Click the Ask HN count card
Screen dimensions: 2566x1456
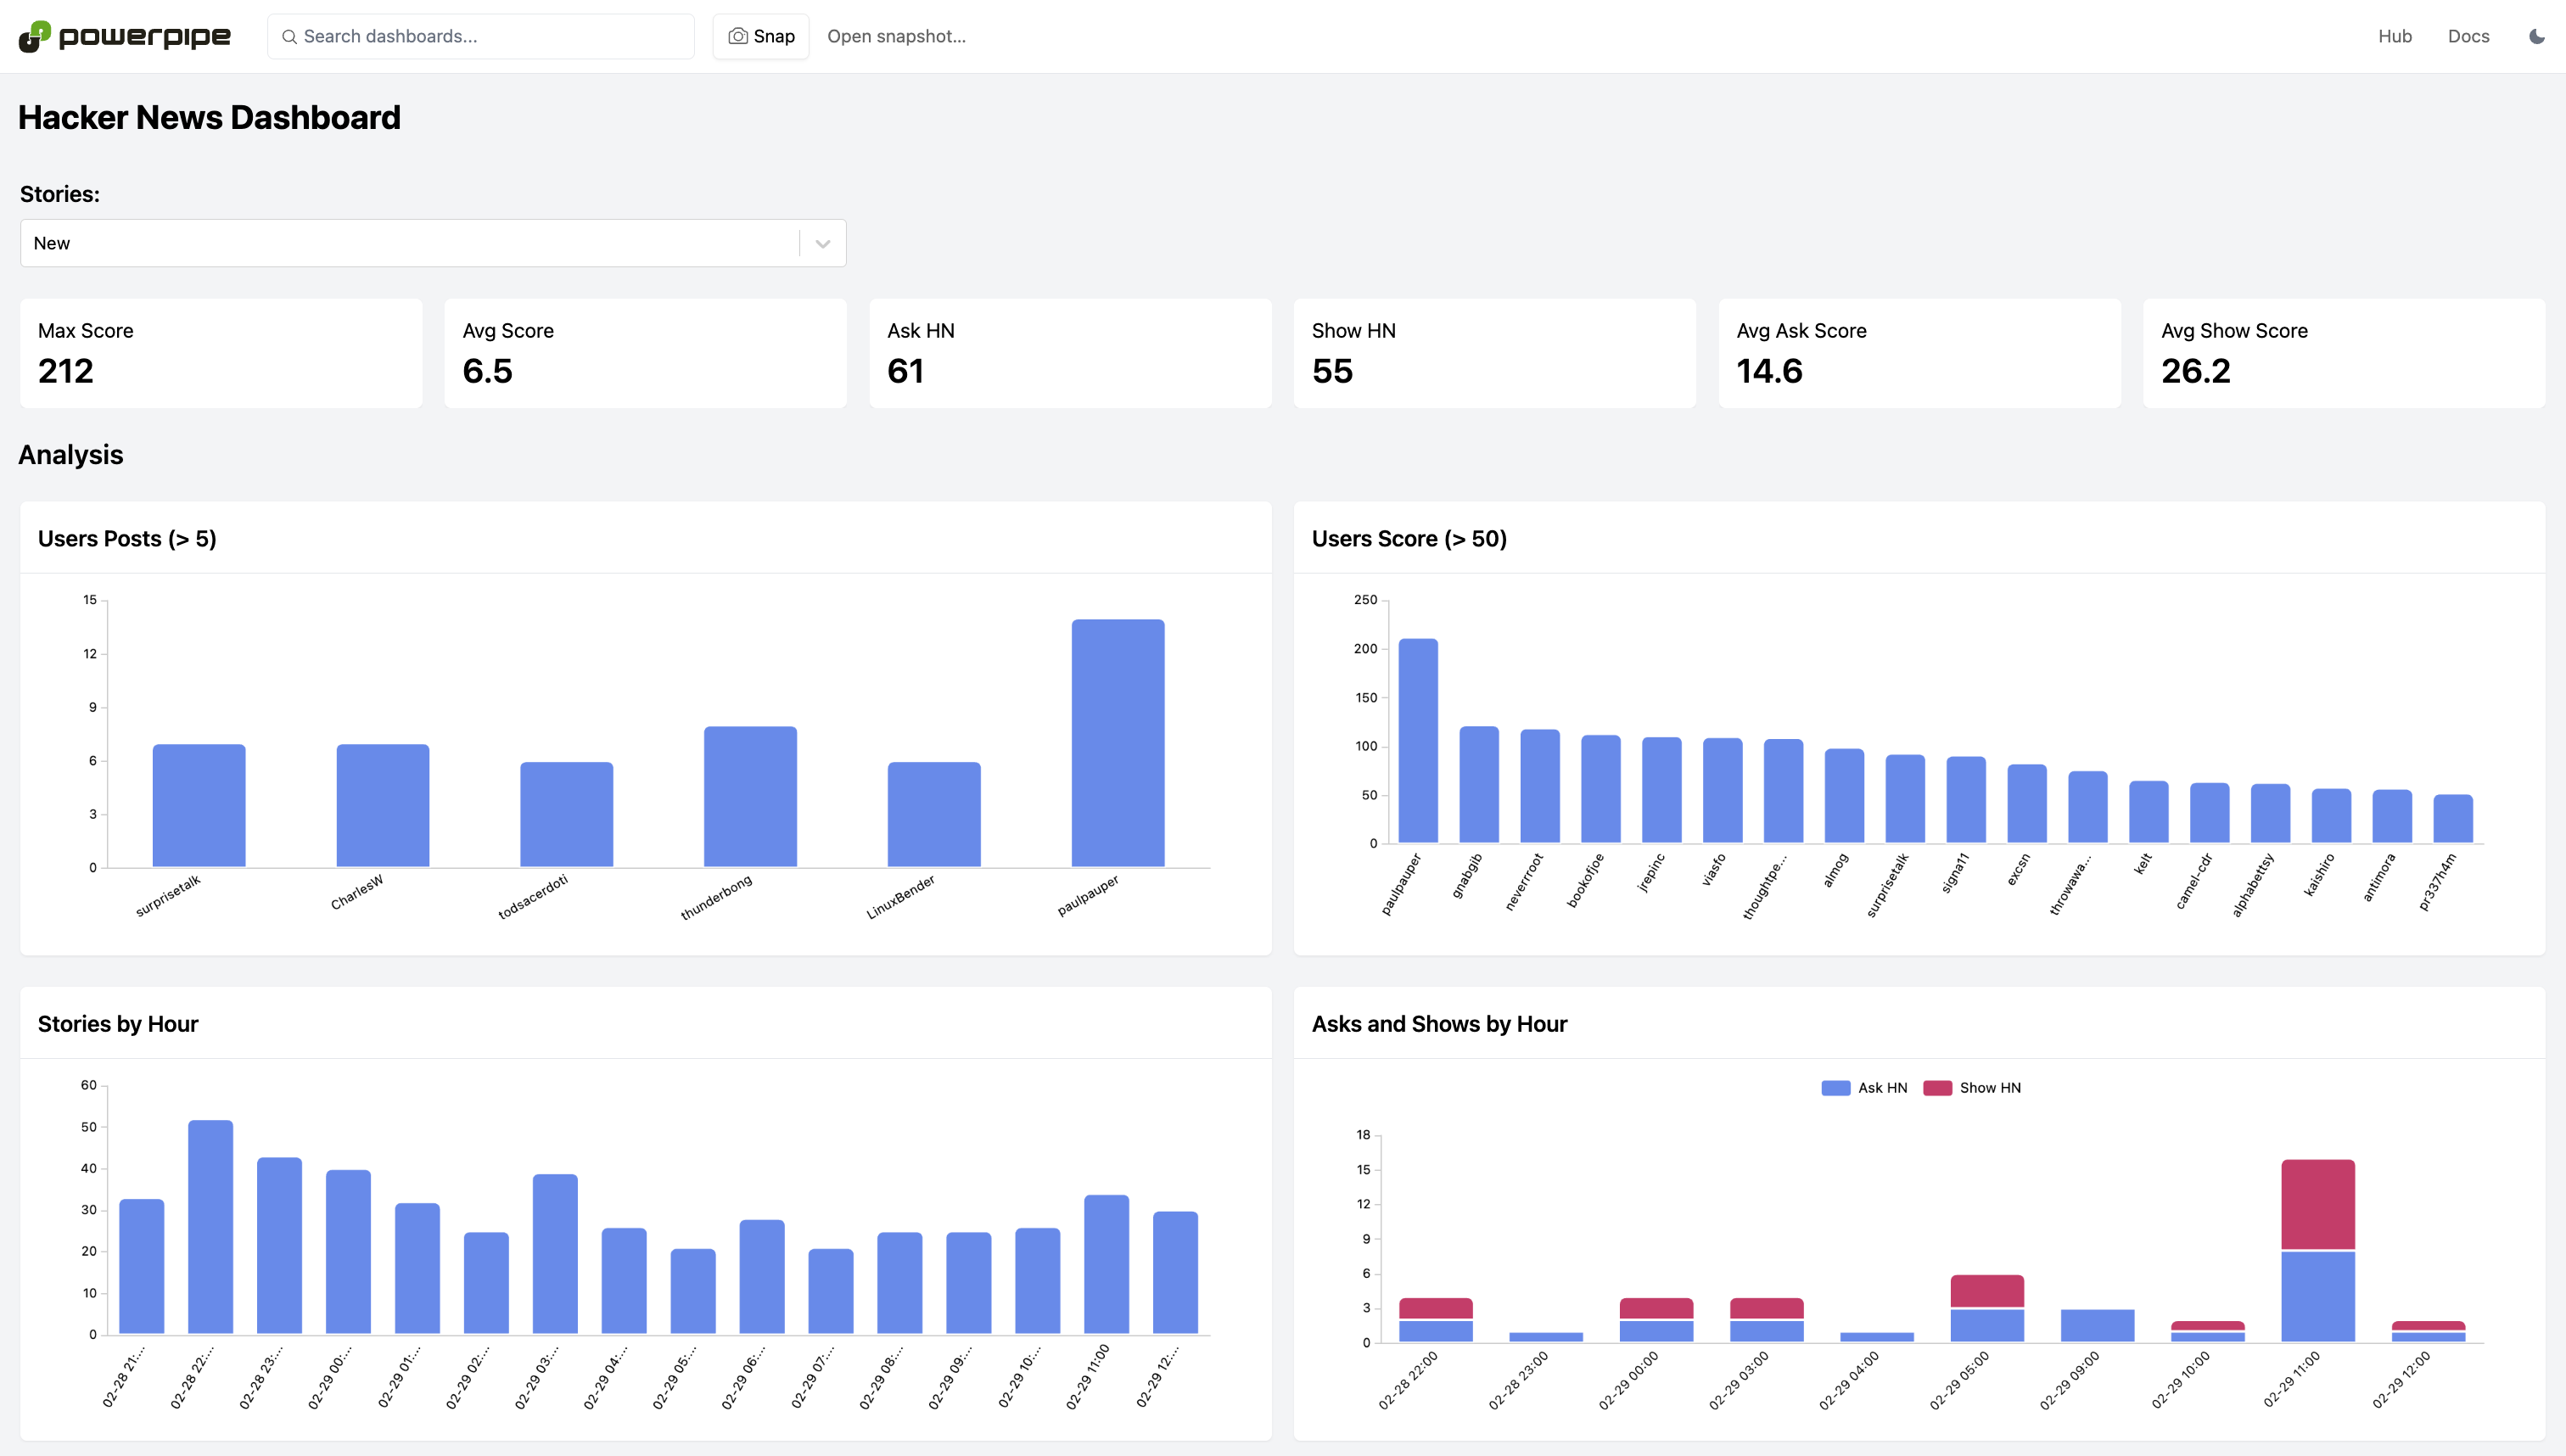coord(1070,352)
